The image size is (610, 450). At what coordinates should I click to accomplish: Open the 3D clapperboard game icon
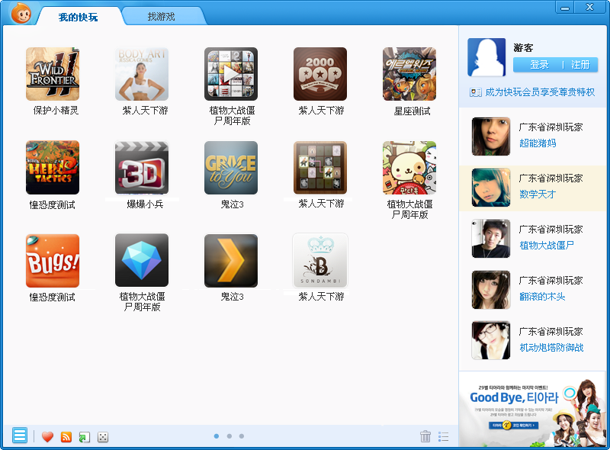click(x=142, y=168)
